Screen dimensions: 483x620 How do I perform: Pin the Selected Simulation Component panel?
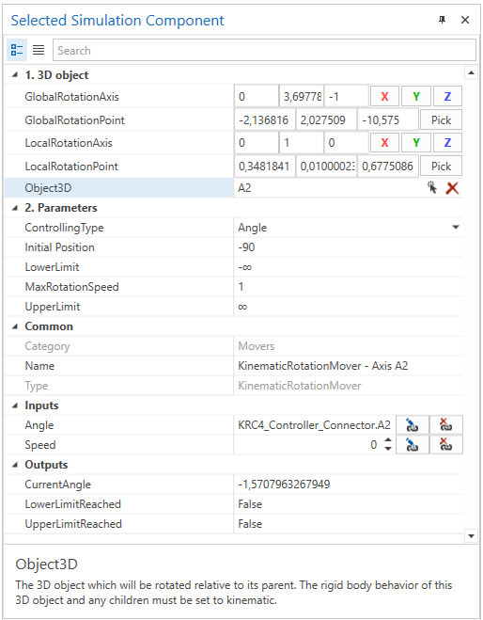click(443, 20)
